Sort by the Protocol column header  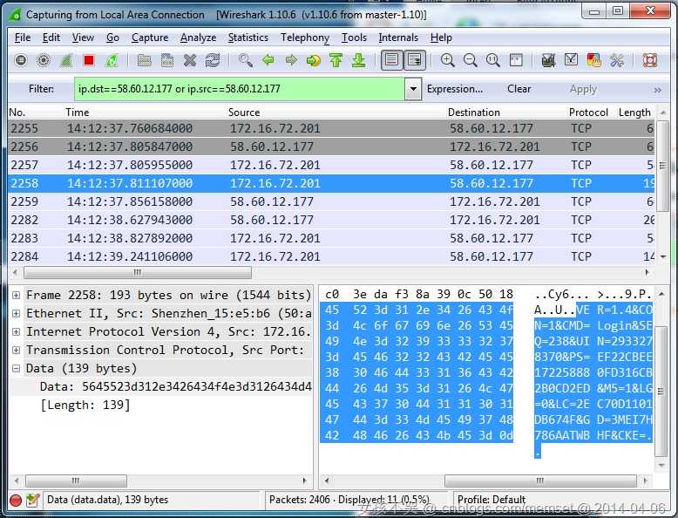[x=588, y=112]
